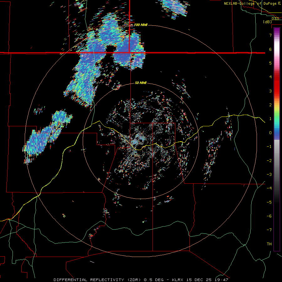Image resolution: width=282 pixels, height=282 pixels.
Task: Click the '7' label on the color scale
Action: [270, 35]
